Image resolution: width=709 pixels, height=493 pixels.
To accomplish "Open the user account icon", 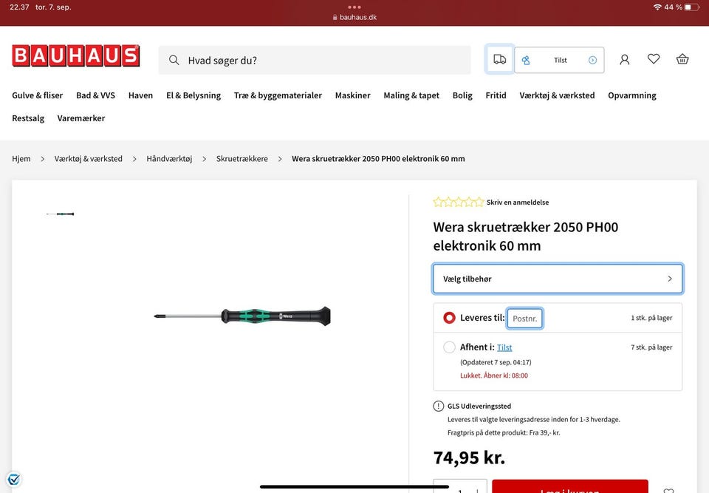I will tap(625, 59).
